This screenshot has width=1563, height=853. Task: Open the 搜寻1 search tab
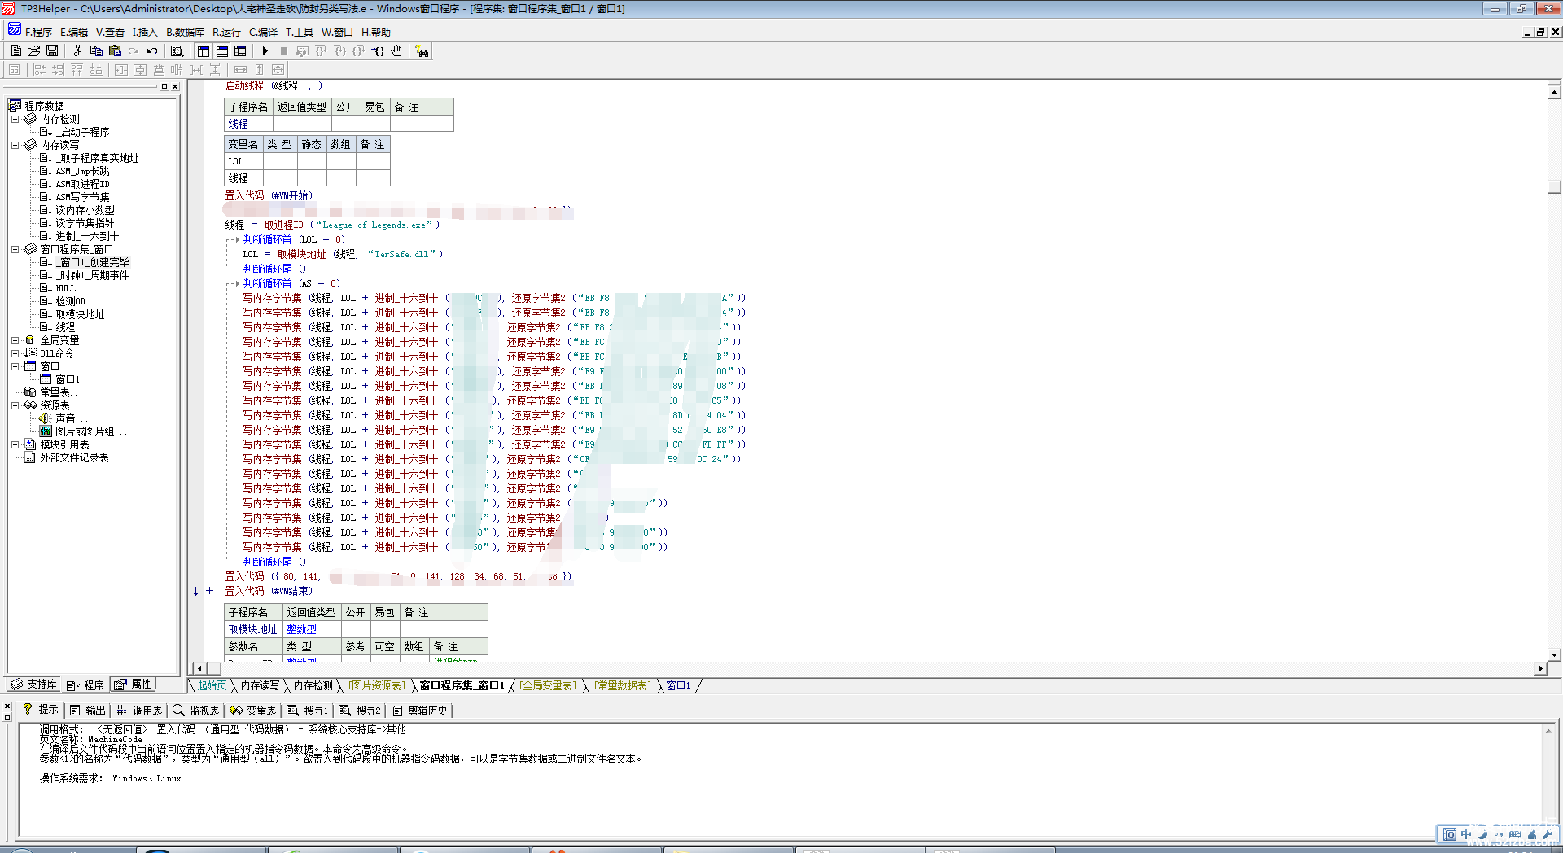click(307, 711)
